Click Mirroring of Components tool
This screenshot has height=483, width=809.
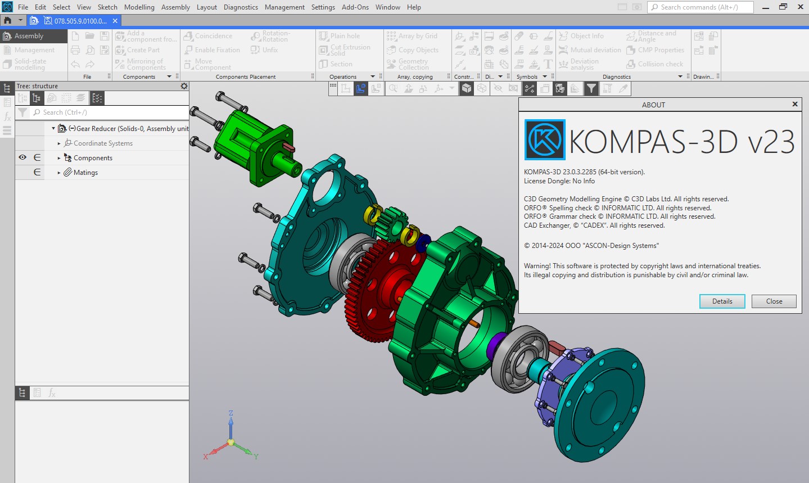click(141, 64)
